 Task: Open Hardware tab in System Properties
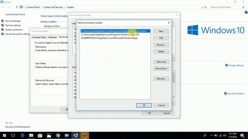click(52, 37)
